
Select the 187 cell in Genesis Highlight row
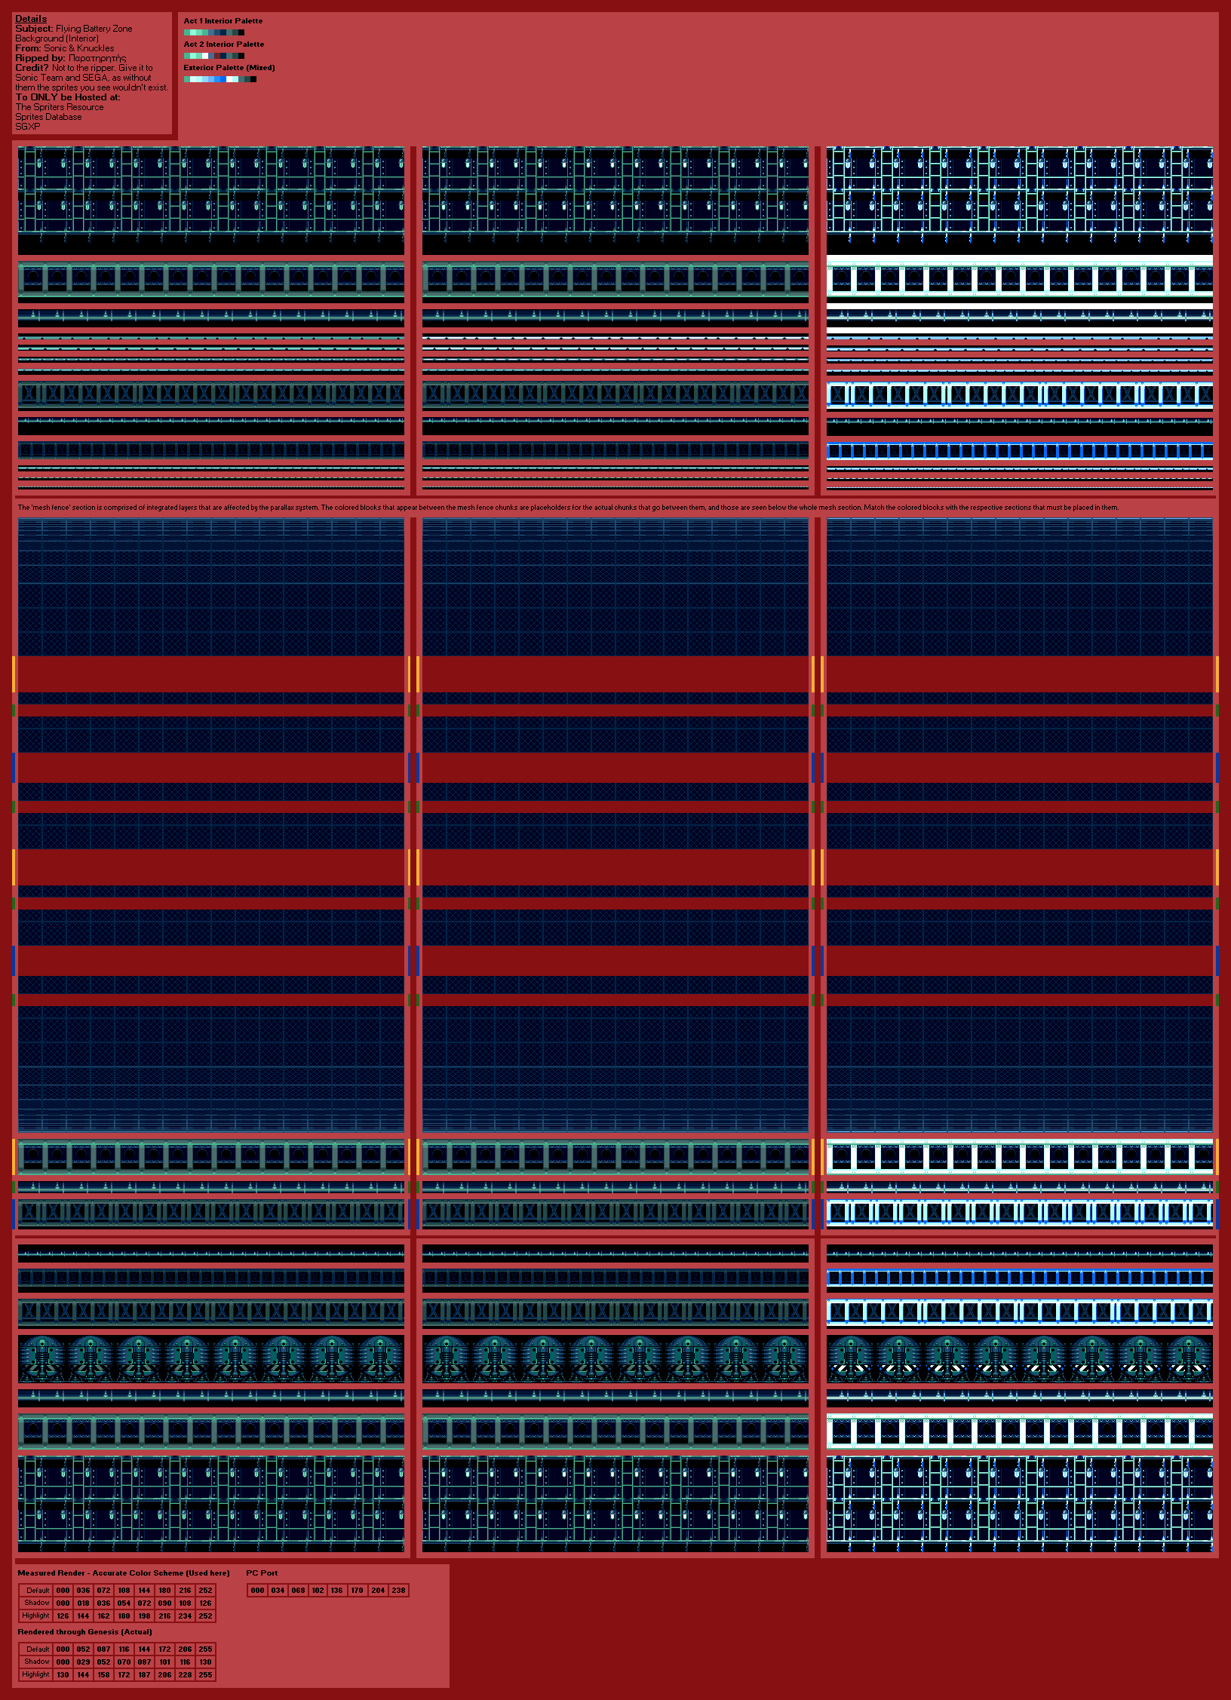tap(144, 1675)
